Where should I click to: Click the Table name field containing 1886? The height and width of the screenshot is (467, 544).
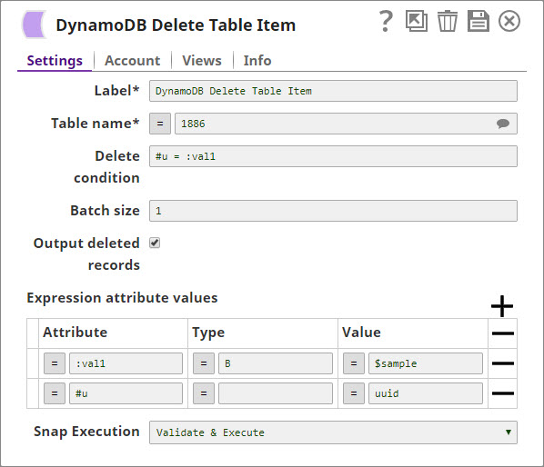[x=346, y=124]
